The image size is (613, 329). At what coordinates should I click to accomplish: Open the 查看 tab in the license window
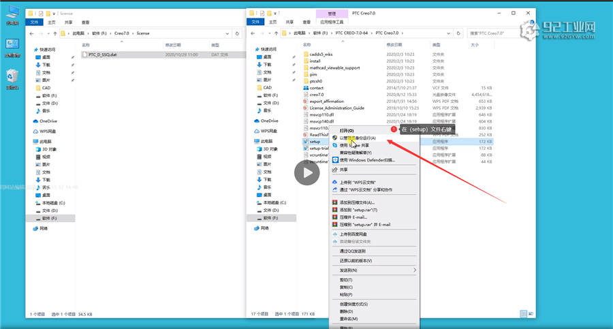pyautogui.click(x=85, y=22)
